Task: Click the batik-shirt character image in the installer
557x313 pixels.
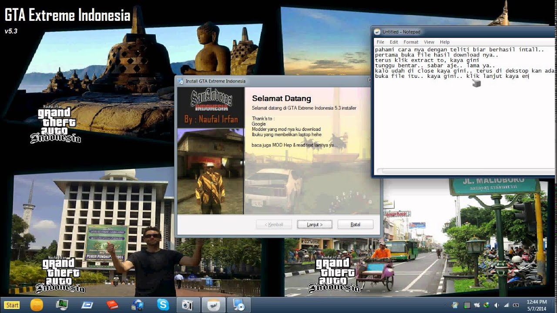Action: 210,171
